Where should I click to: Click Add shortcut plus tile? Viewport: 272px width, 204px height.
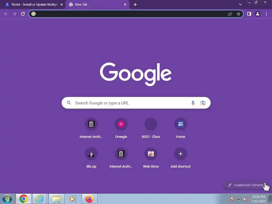(x=181, y=158)
